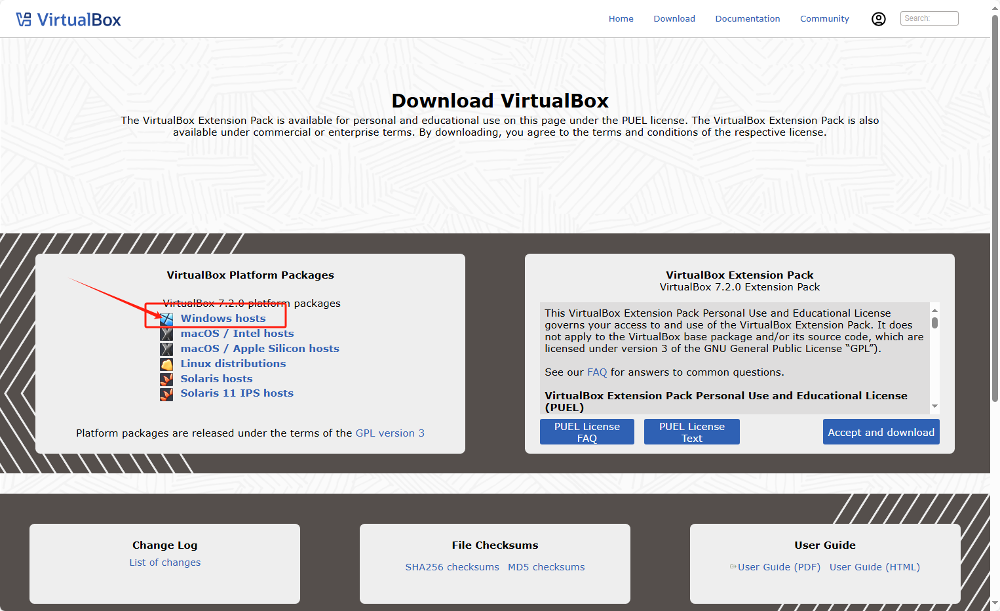Click the macOS / Apple Silicon hosts icon
Viewport: 1000px width, 611px height.
pyautogui.click(x=167, y=349)
